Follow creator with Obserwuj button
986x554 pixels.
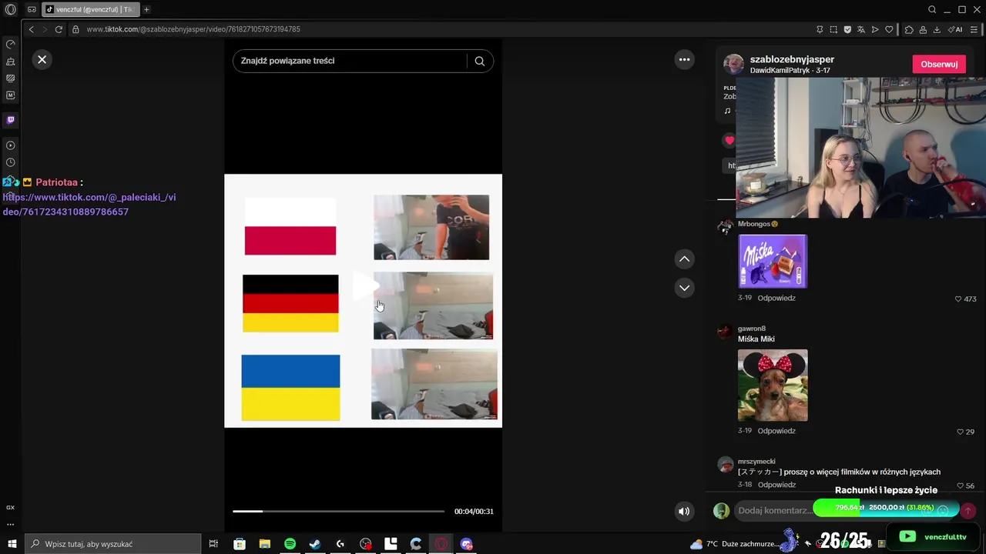(x=939, y=64)
